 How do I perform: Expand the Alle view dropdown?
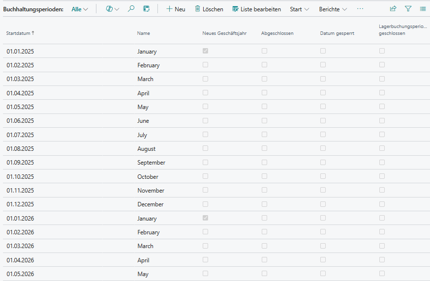(80, 9)
